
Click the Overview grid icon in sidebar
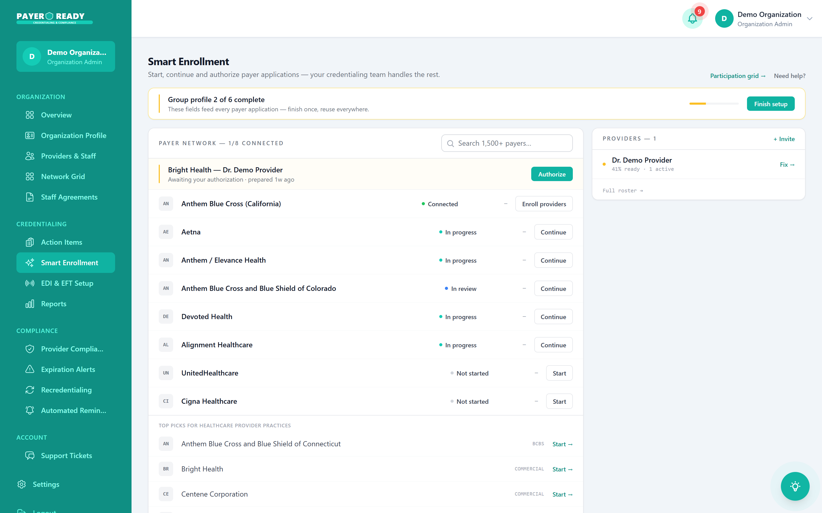[x=30, y=115]
